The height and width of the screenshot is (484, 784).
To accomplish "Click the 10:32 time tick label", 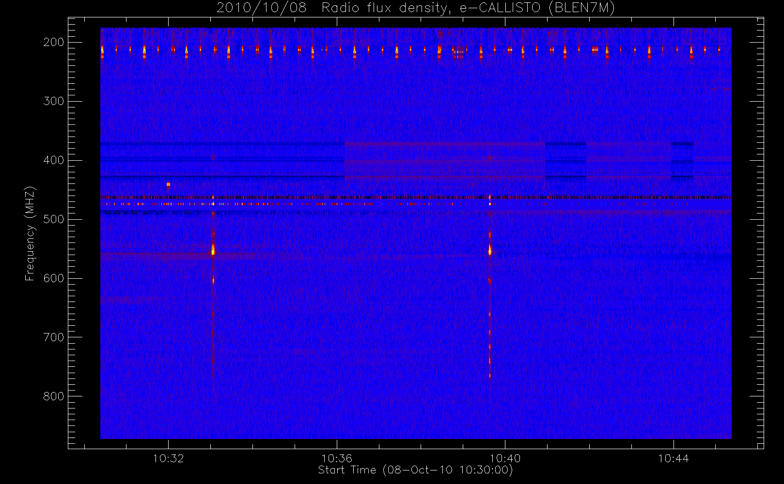I will tap(168, 458).
